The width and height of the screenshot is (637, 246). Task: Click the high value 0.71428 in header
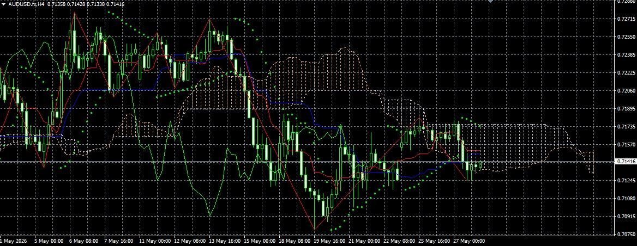[76, 4]
